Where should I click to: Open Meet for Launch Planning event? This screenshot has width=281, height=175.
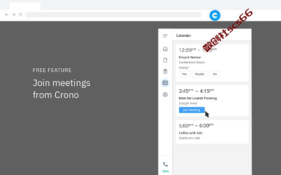[198, 98]
